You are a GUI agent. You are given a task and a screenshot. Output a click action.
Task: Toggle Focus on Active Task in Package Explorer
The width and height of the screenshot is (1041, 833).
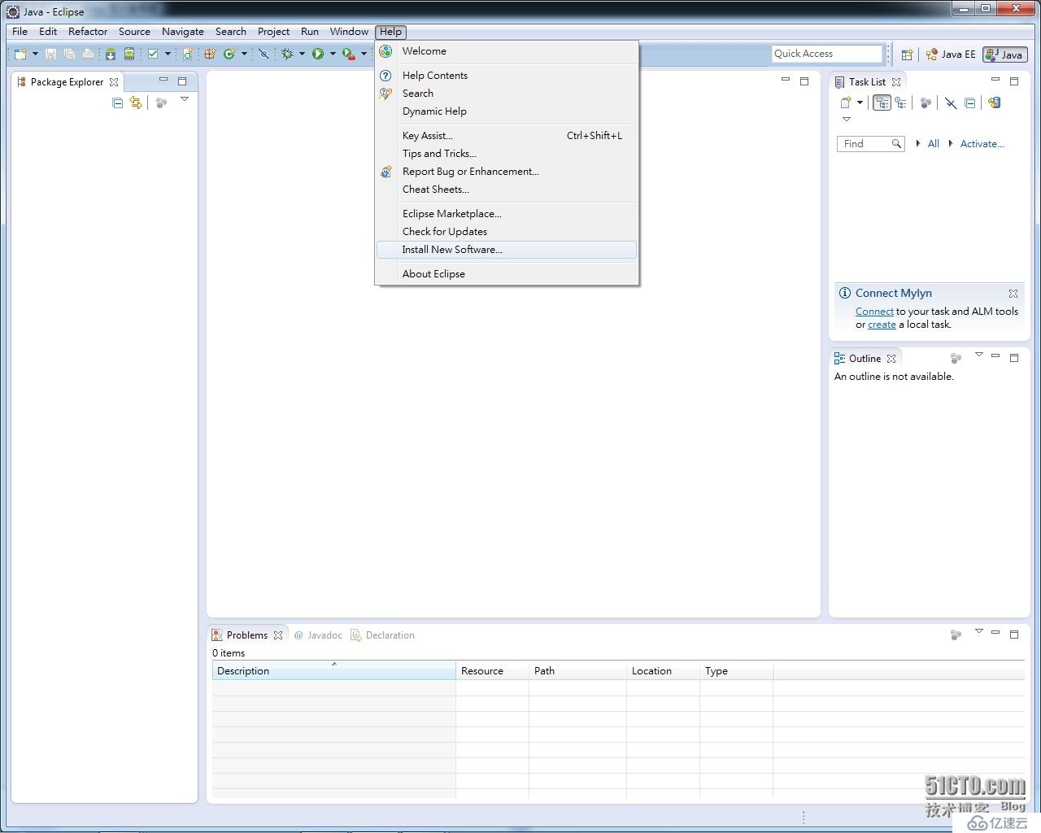(161, 102)
